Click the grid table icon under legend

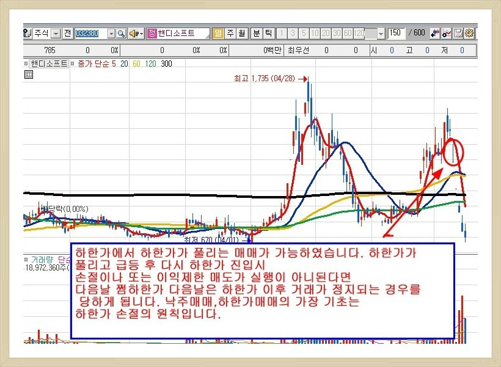[28, 74]
